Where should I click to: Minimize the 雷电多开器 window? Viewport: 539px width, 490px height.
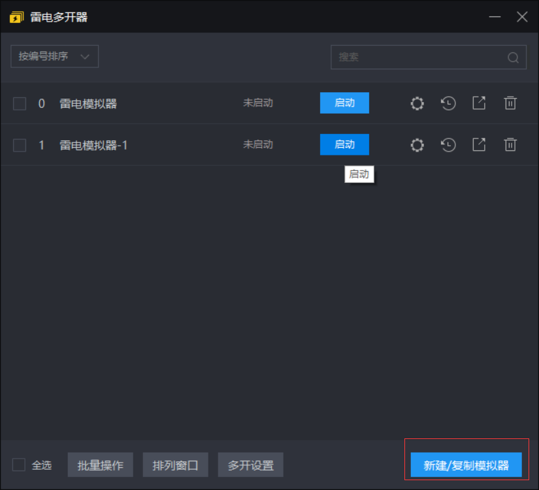click(x=495, y=17)
